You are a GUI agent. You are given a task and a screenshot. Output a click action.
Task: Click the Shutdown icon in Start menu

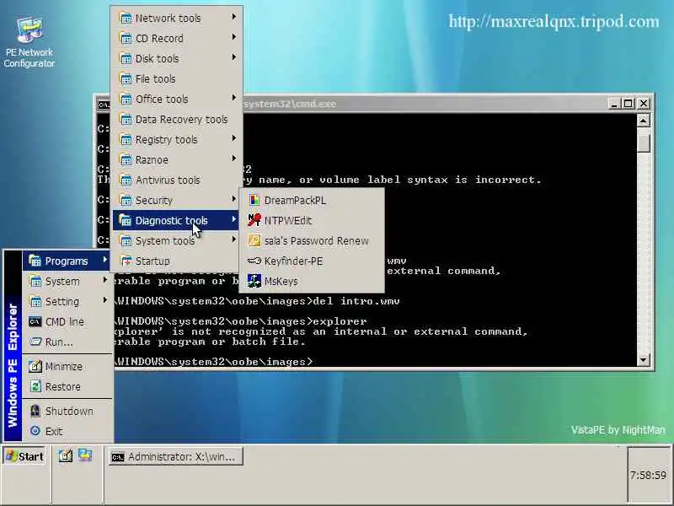pos(35,411)
